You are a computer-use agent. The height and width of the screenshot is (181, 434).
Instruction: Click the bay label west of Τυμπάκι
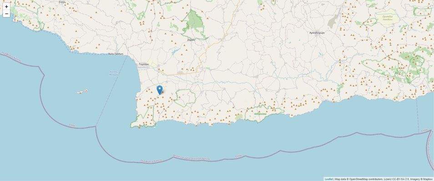coord(114,73)
